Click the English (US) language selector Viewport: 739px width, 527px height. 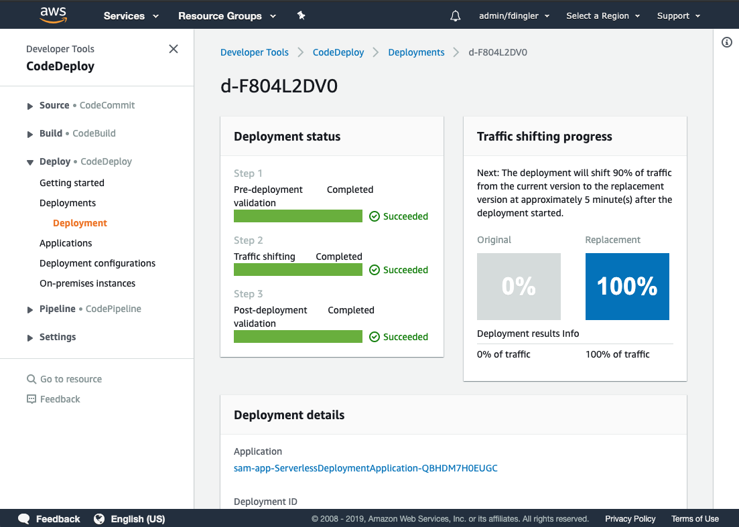point(129,519)
